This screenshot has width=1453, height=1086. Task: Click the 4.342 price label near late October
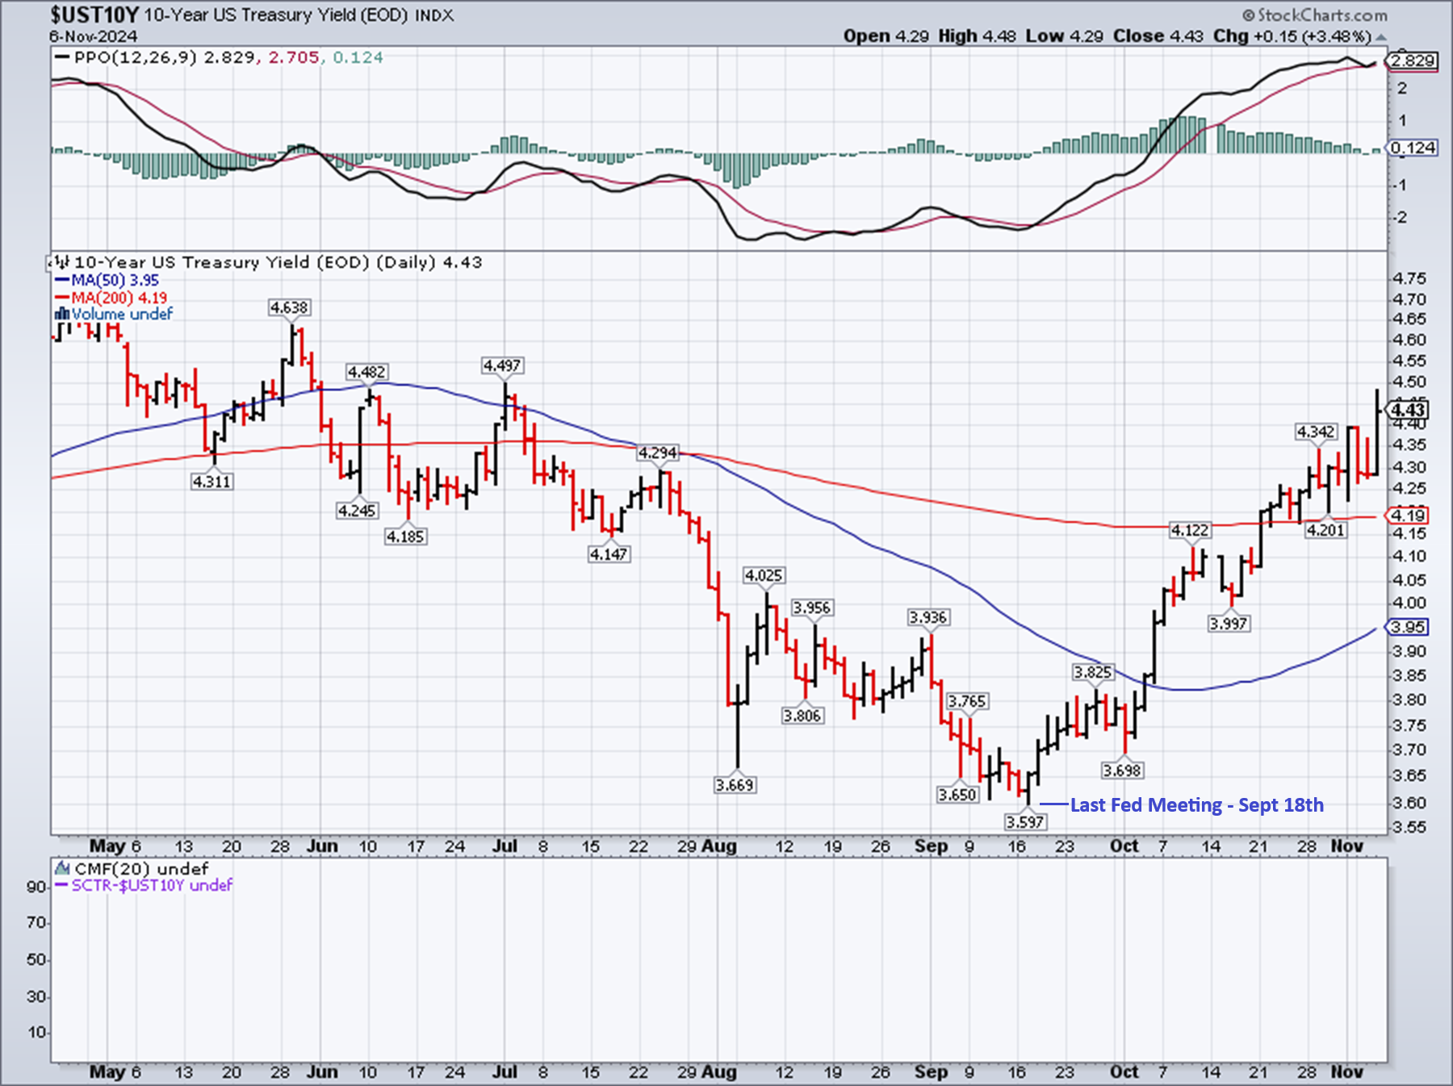click(1316, 432)
